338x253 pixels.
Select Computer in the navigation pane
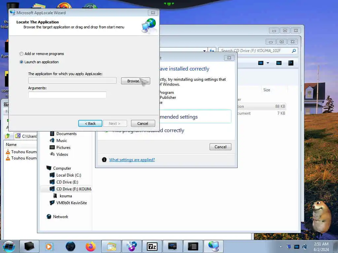[62, 168]
